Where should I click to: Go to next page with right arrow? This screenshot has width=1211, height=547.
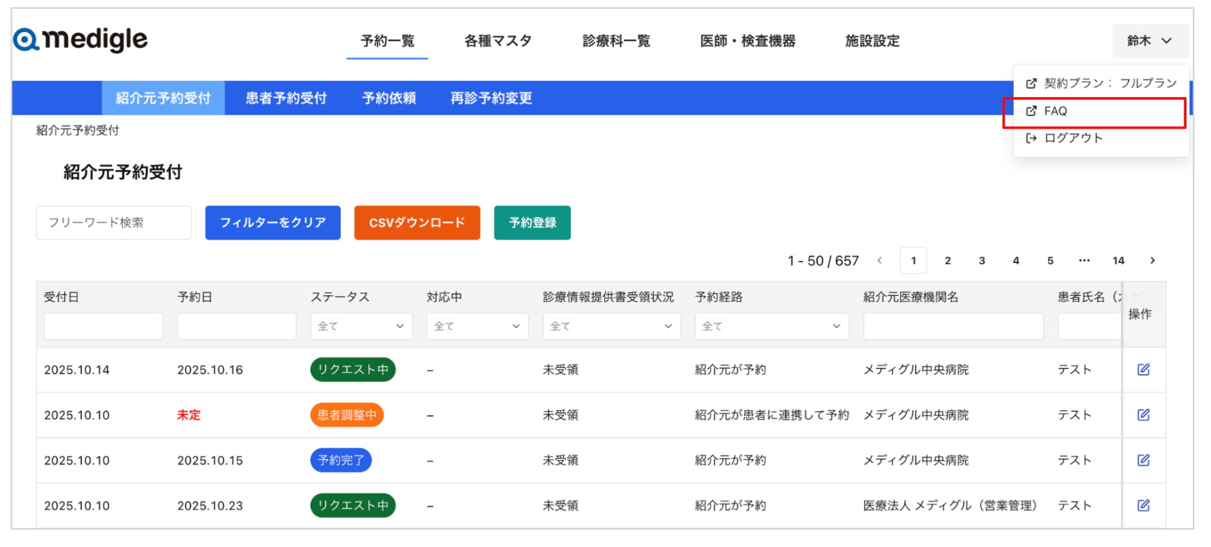1152,261
